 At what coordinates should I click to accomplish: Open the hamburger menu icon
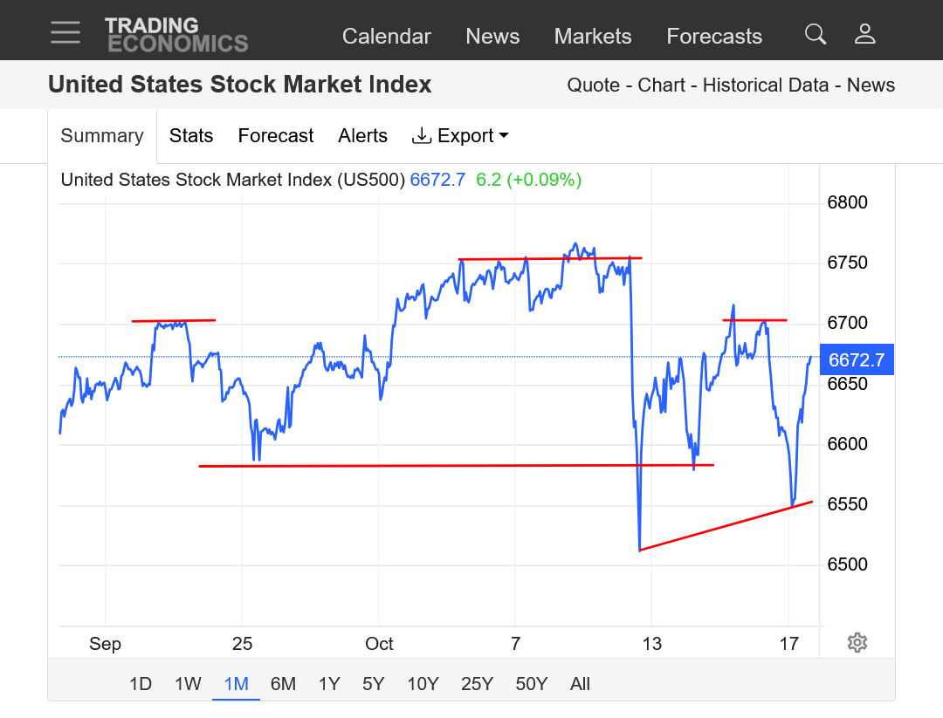[65, 32]
